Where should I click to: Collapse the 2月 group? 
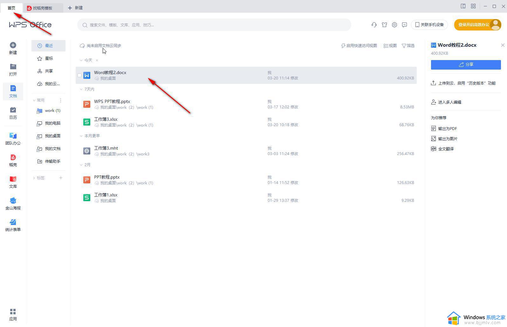coord(81,165)
